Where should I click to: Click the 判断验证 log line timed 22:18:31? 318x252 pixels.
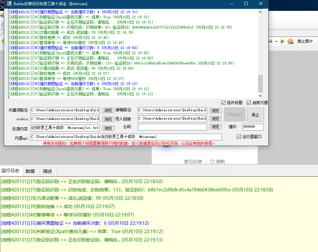(79, 17)
